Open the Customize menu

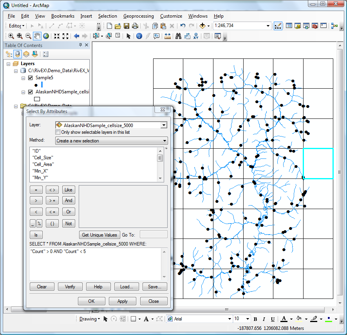(171, 16)
